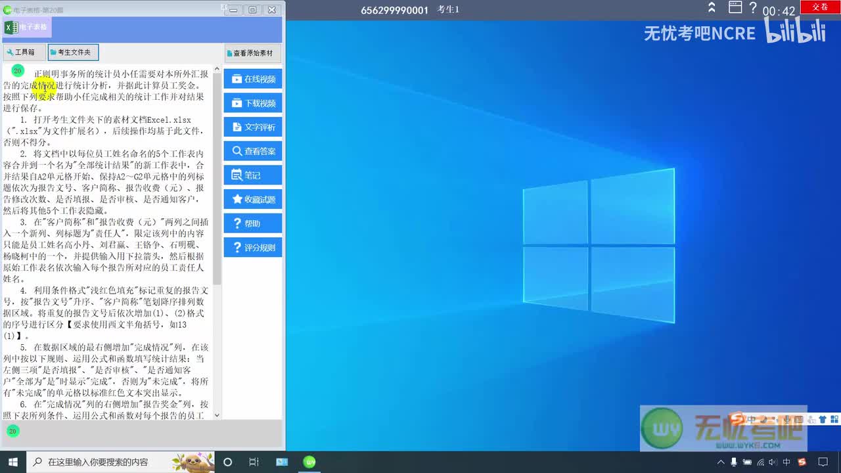Click the Excel icon in the 电子表格 header
This screenshot has height=473, width=841.
click(x=11, y=28)
